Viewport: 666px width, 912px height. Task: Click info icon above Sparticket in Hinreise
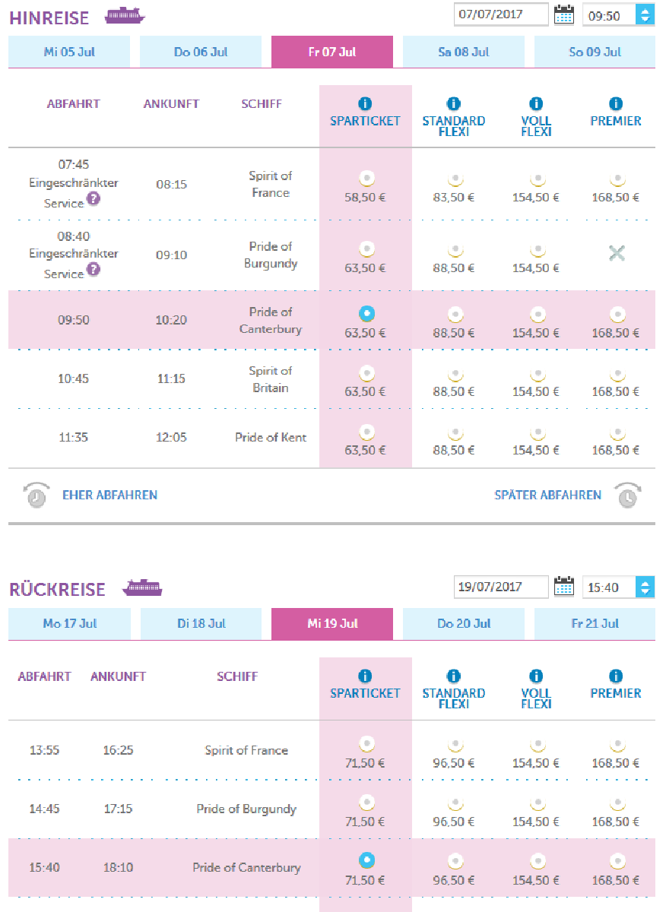365,103
